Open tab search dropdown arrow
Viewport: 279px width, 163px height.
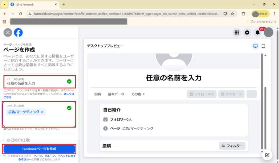click(4, 4)
